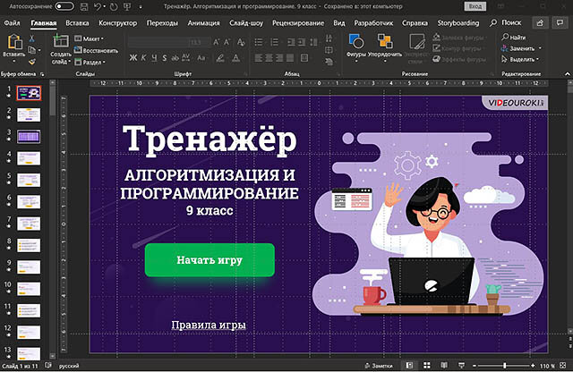Click the Правила игры link

[x=209, y=325]
